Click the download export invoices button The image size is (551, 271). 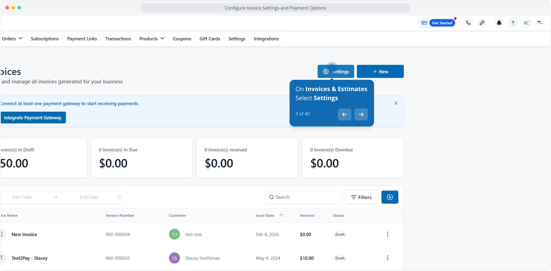pyautogui.click(x=390, y=197)
